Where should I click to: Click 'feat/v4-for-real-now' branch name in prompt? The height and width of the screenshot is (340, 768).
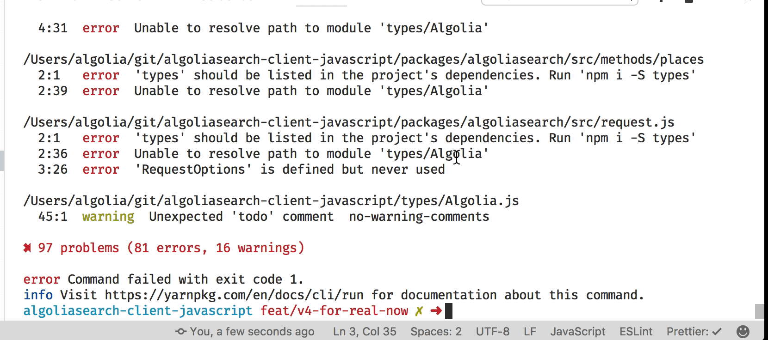(x=334, y=311)
